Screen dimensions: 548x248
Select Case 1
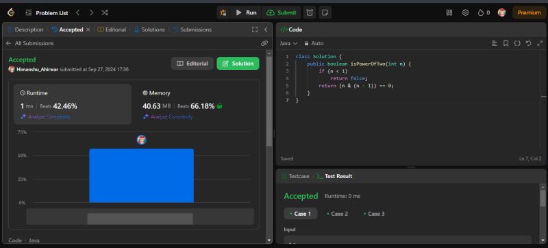tap(300, 214)
